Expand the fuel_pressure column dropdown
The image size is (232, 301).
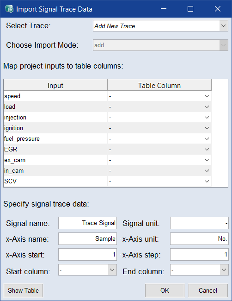tap(159, 138)
